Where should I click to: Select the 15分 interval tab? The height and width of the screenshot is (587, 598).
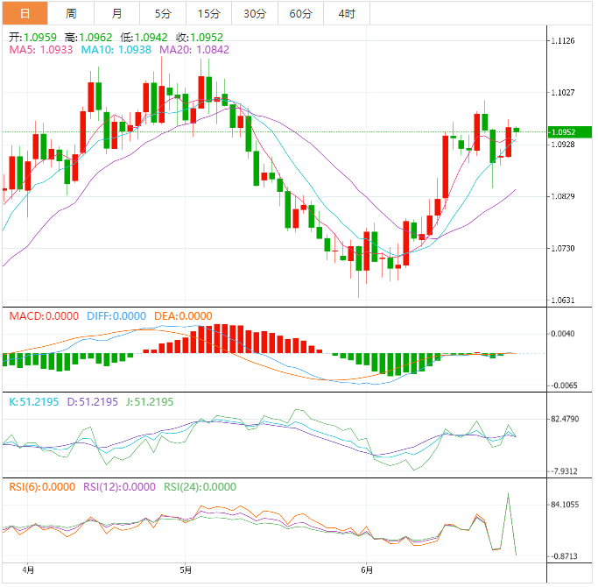tap(209, 13)
